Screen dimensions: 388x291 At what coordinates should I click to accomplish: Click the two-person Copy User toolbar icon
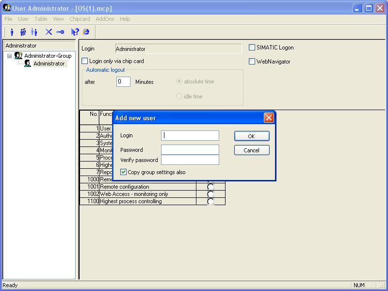[34, 32]
